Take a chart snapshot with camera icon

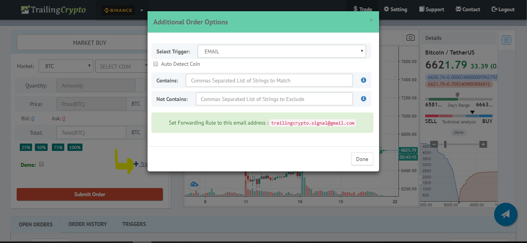point(410,38)
